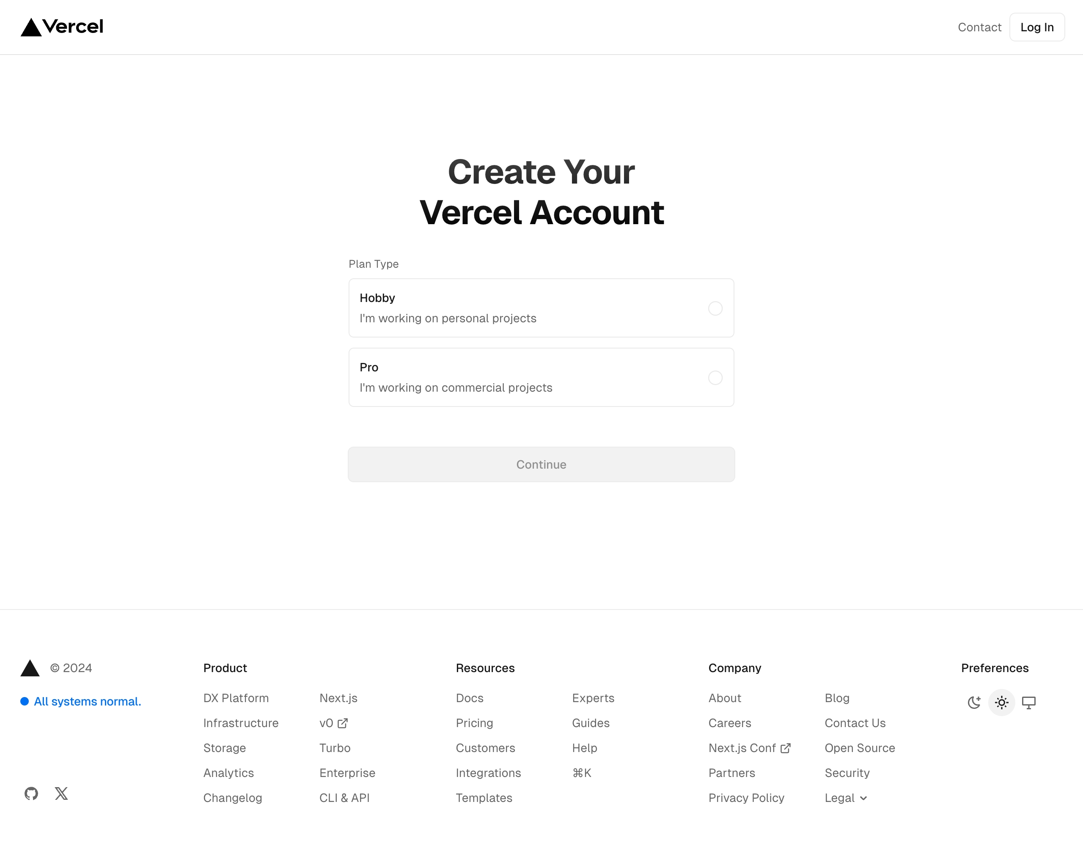
Task: Select the Hobby plan radio button
Action: [x=715, y=308]
